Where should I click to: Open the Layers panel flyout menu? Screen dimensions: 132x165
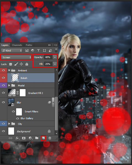(56, 45)
